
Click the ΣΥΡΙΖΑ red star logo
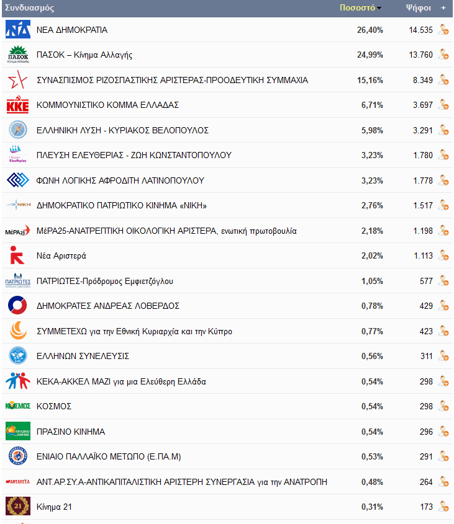pos(18,79)
